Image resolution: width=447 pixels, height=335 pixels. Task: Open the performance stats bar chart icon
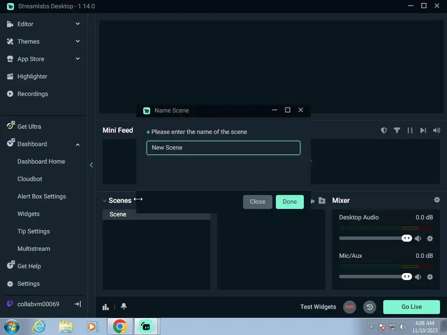point(106,307)
